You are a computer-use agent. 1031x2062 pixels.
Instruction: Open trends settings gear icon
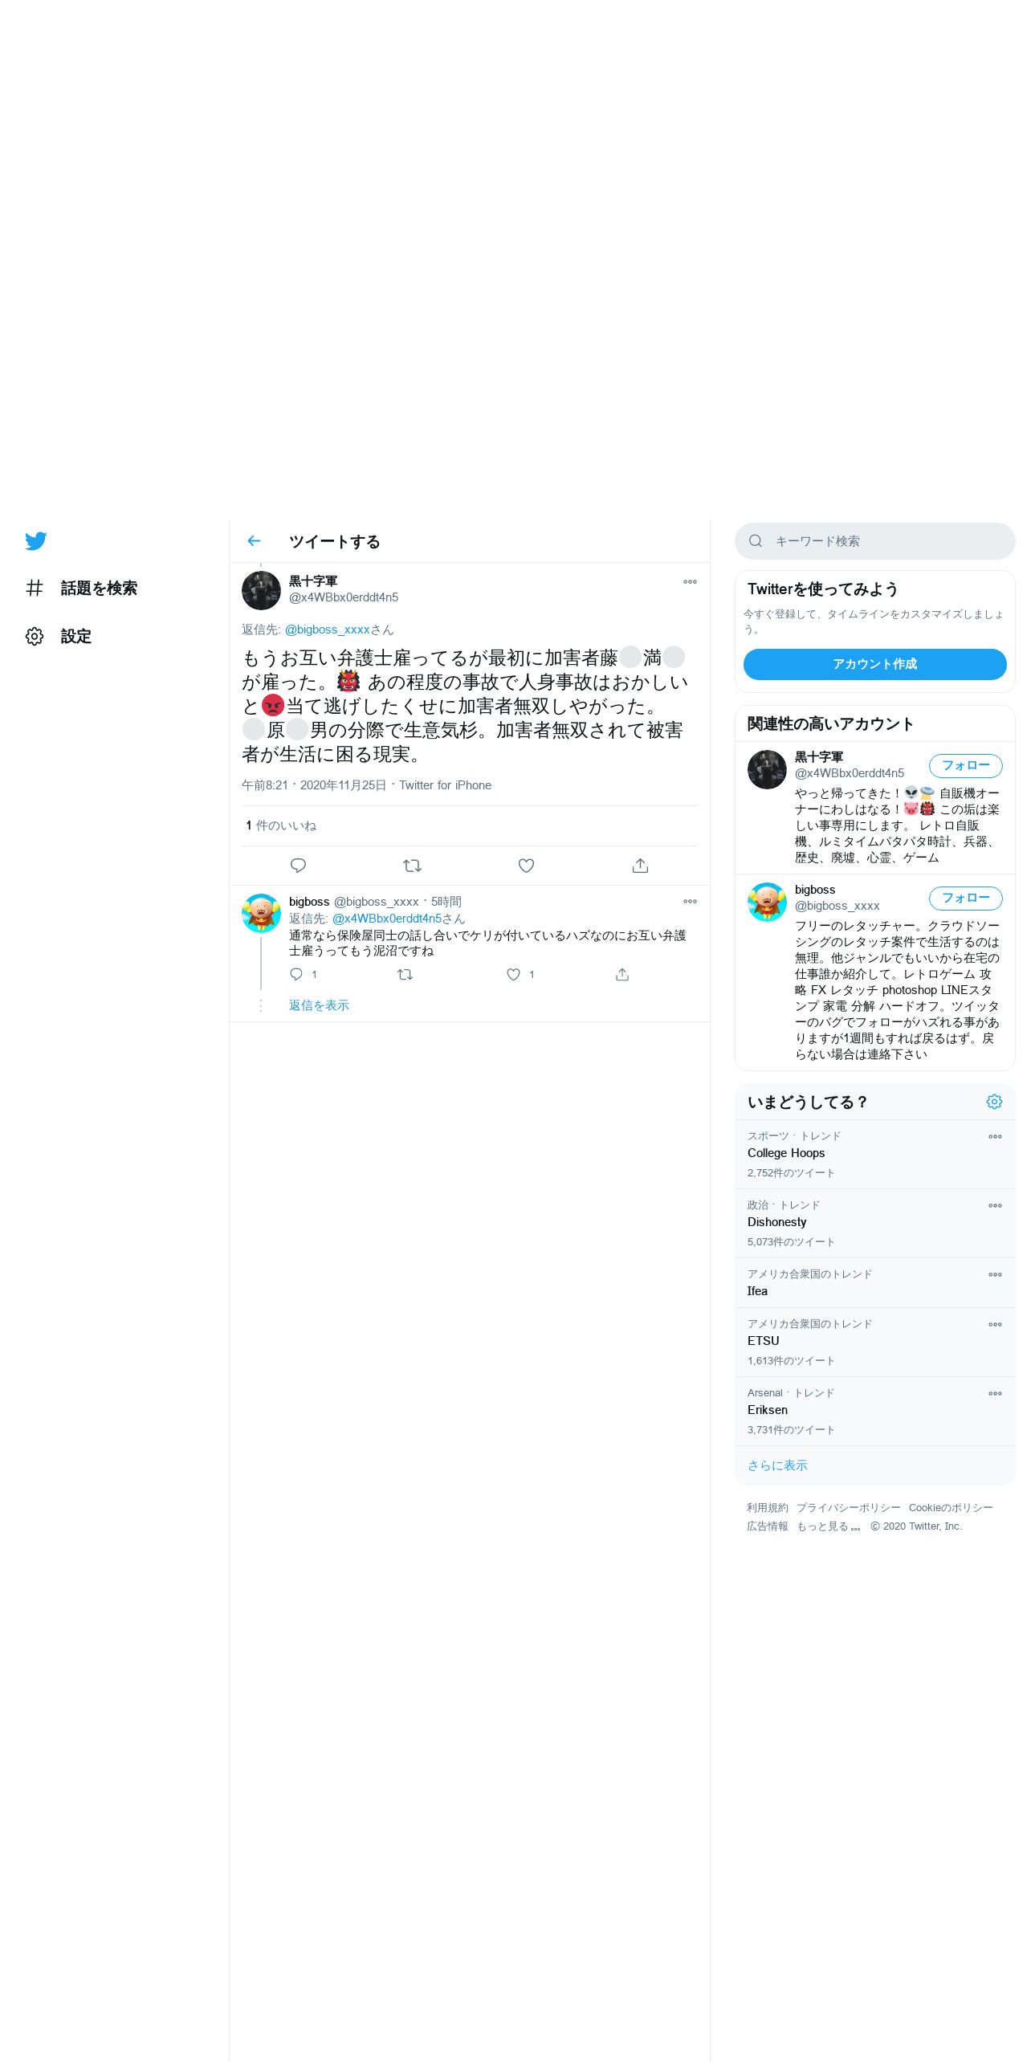click(994, 1102)
